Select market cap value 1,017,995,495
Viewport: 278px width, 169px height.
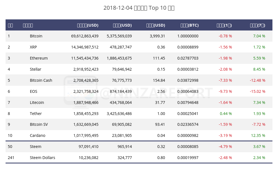86,135
